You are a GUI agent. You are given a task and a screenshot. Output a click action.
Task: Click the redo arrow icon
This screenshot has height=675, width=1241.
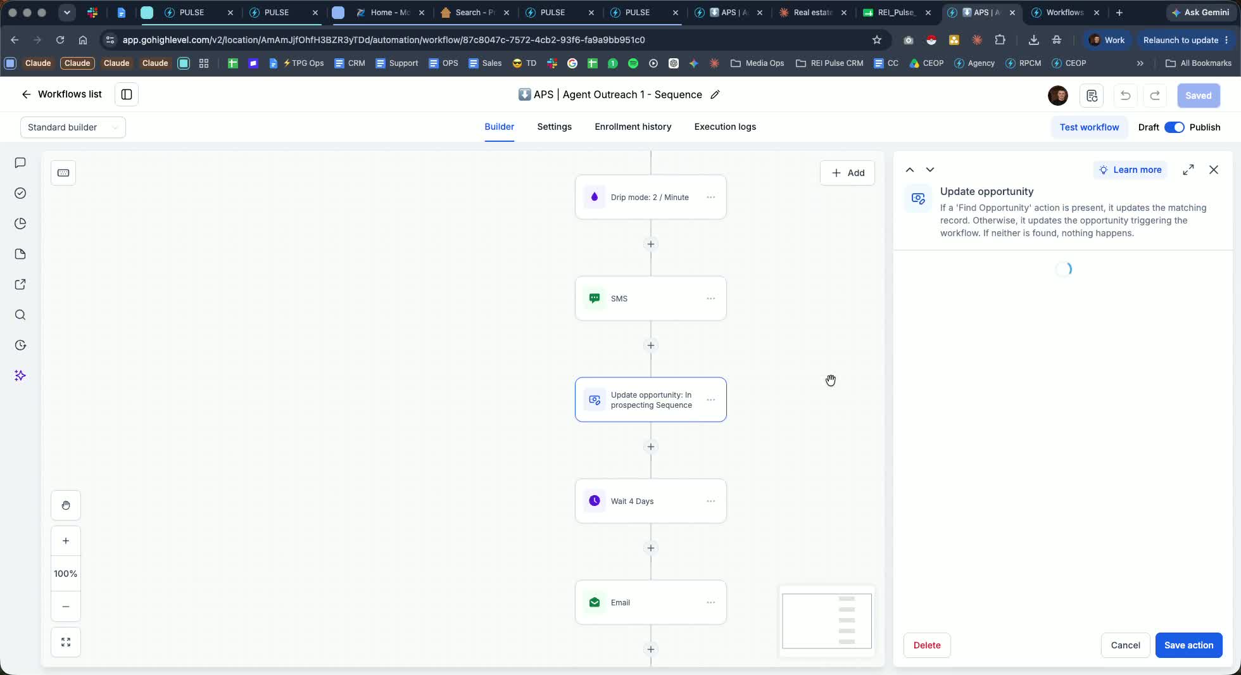coord(1155,96)
